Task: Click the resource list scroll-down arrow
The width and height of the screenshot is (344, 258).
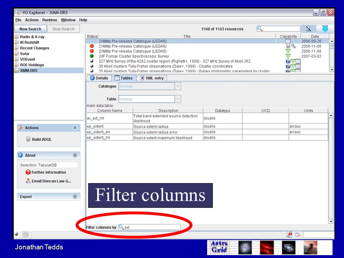Action: click(x=332, y=70)
